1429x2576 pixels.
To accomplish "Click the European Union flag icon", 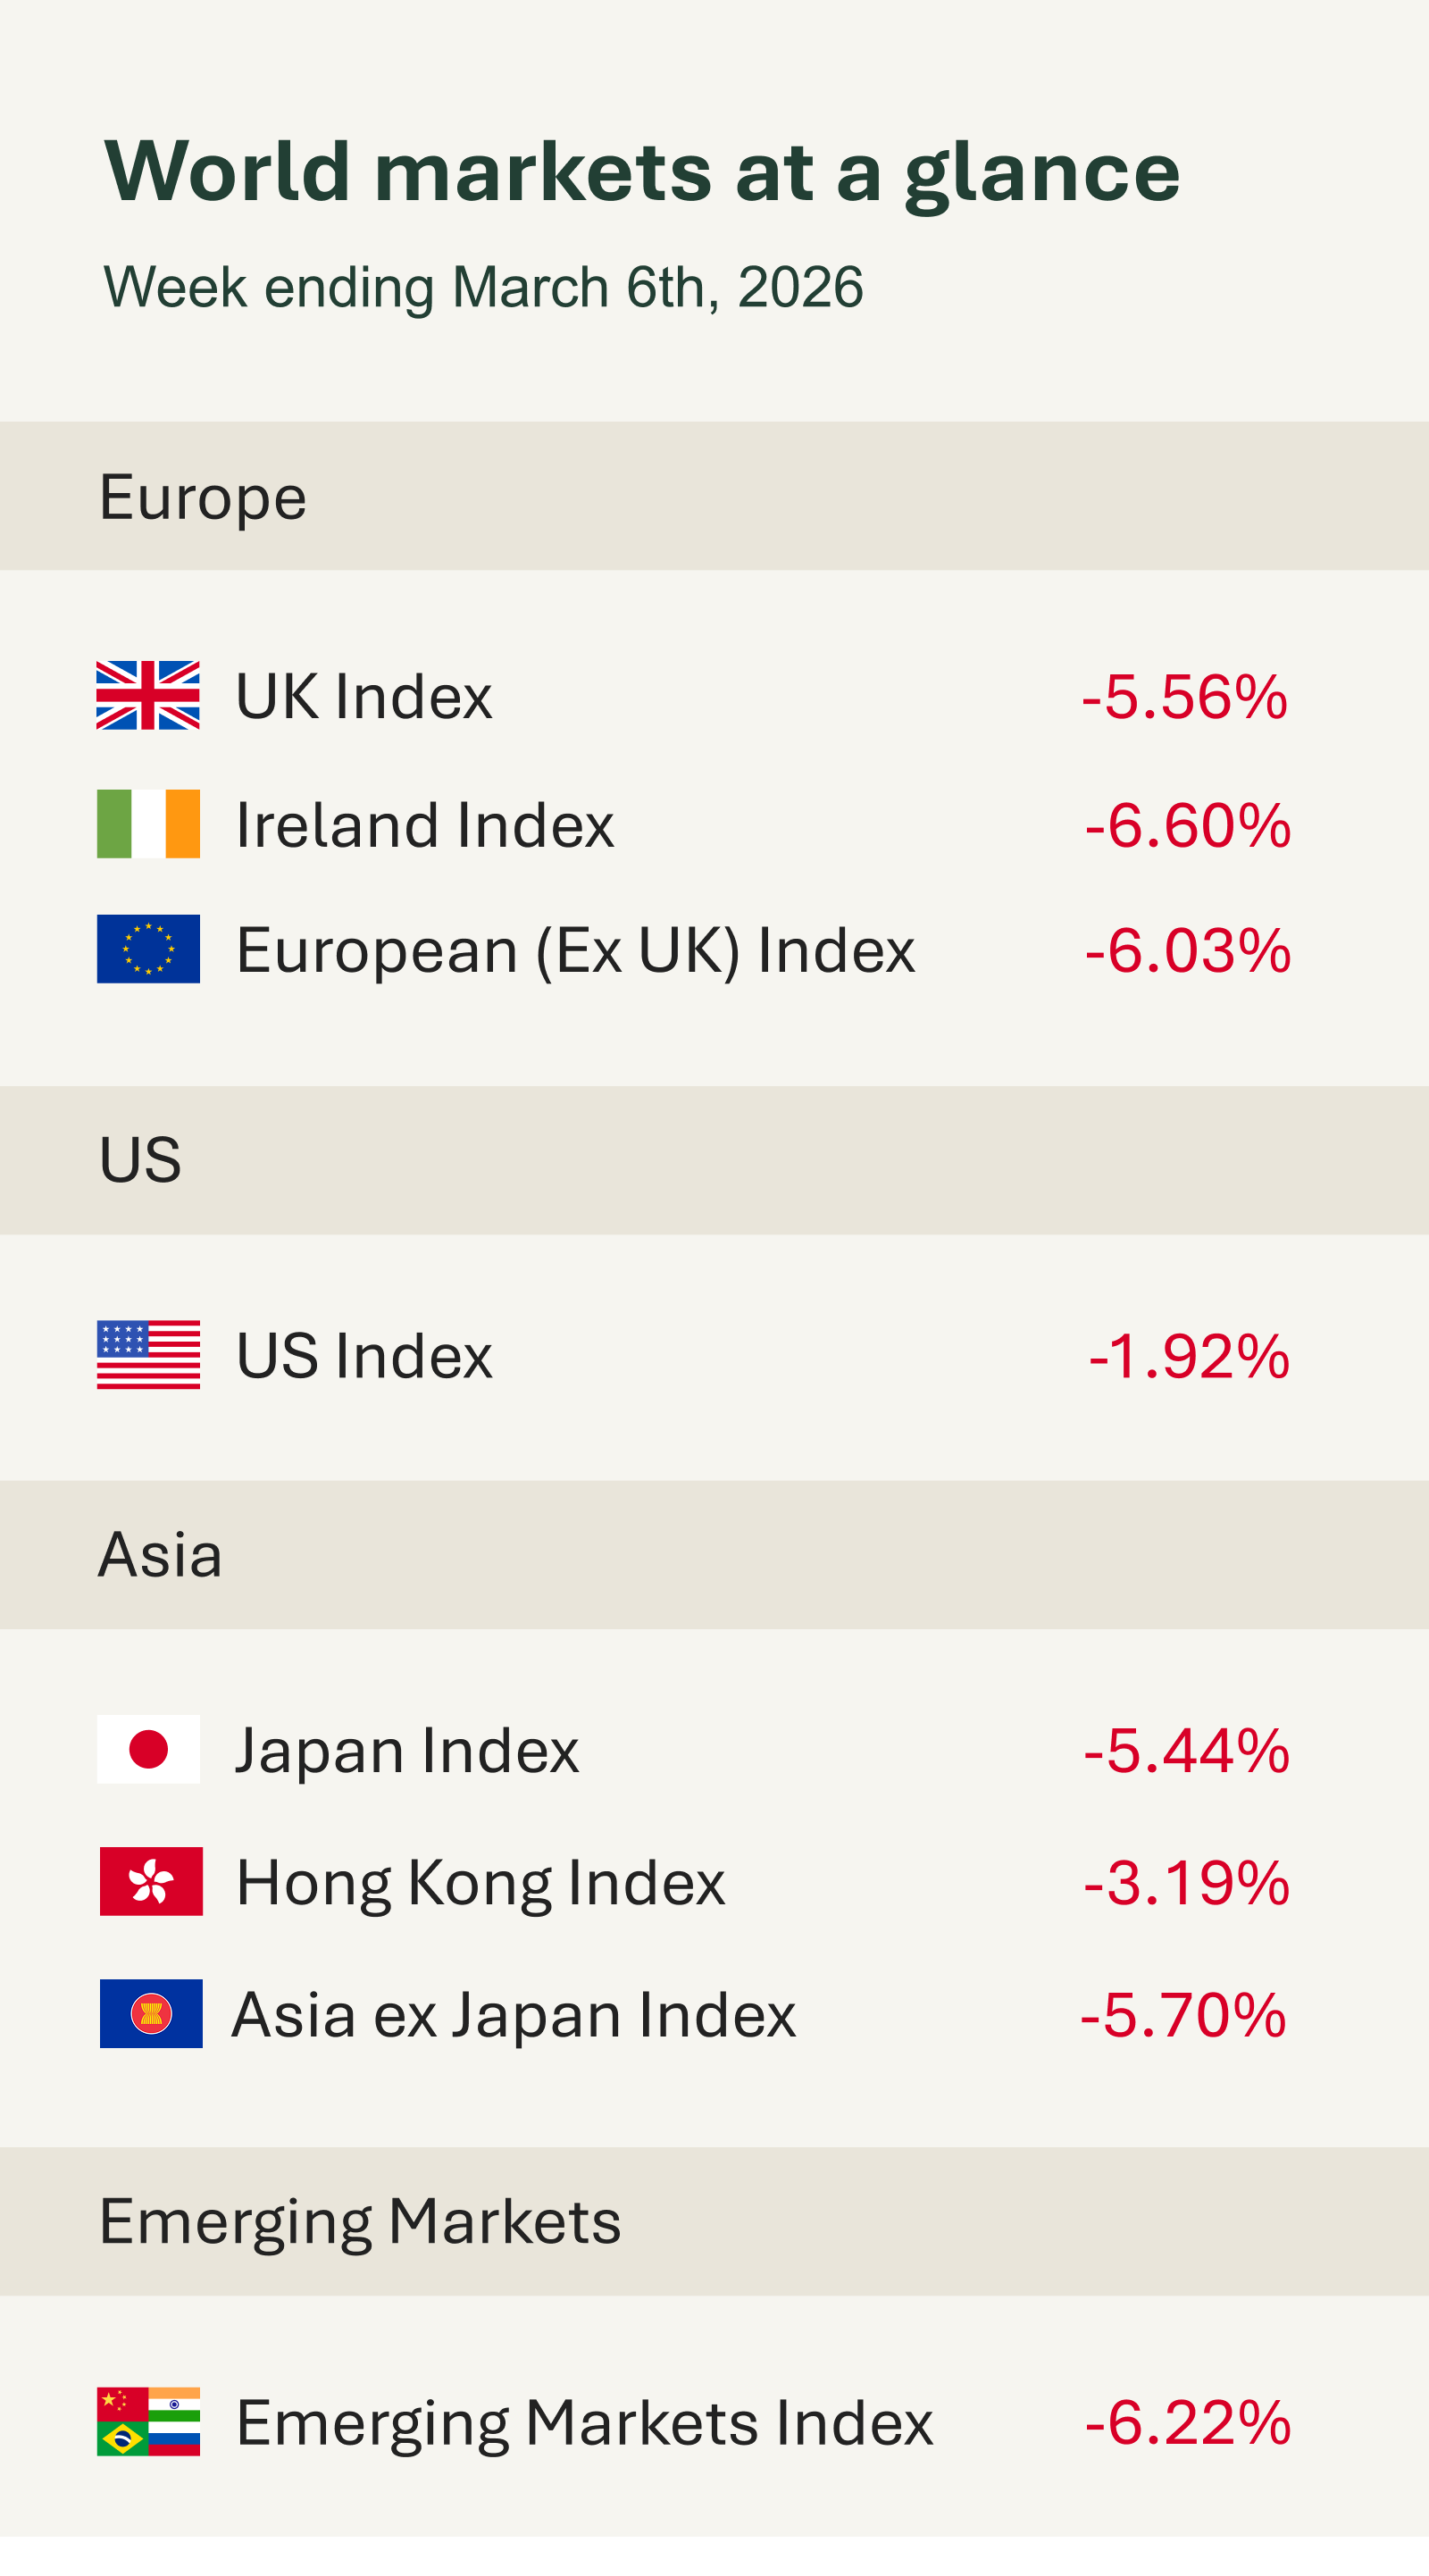I will (148, 949).
